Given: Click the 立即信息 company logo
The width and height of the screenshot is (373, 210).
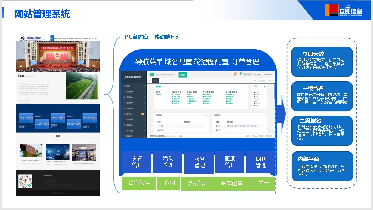Looking at the screenshot, I should pyautogui.click(x=344, y=11).
